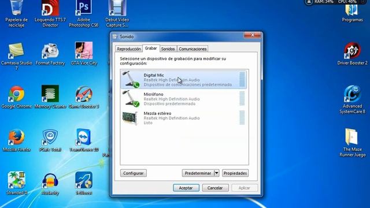Select Driver Booster 2 desktop shortcut

coord(352,54)
